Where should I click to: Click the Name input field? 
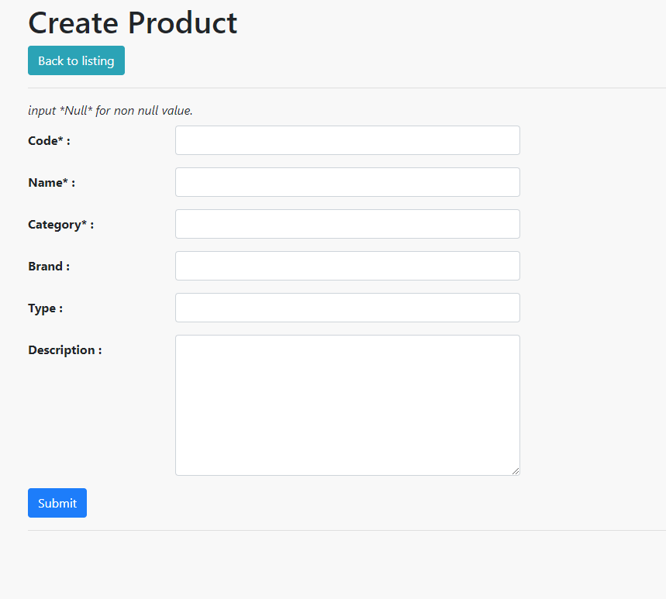click(347, 182)
